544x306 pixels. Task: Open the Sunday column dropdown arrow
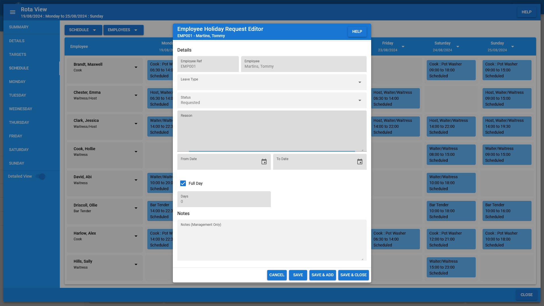(x=513, y=47)
